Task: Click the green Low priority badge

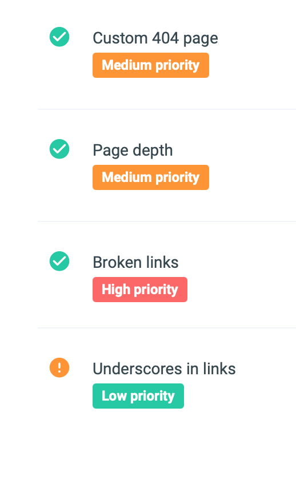Action: [138, 396]
